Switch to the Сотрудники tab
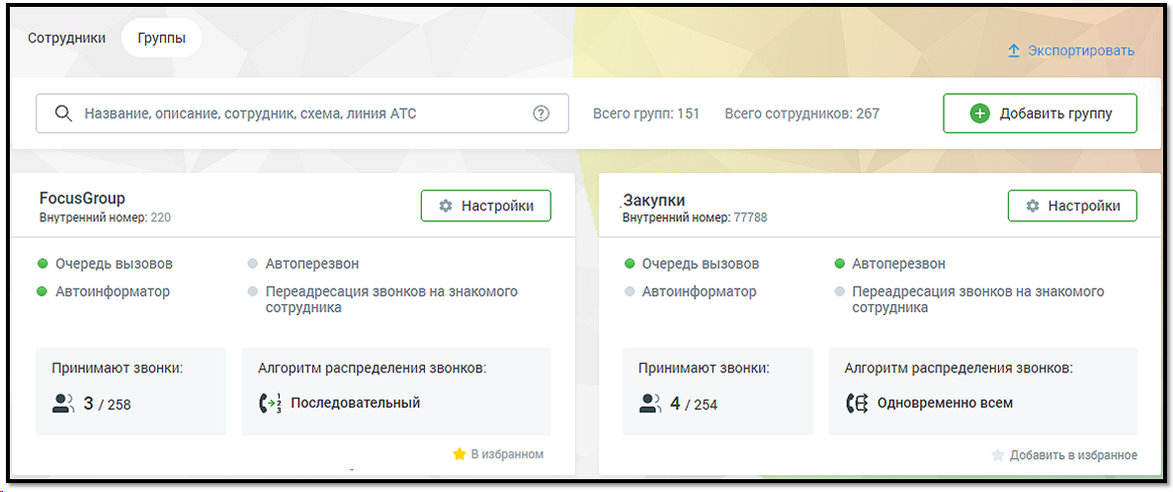 coord(66,39)
